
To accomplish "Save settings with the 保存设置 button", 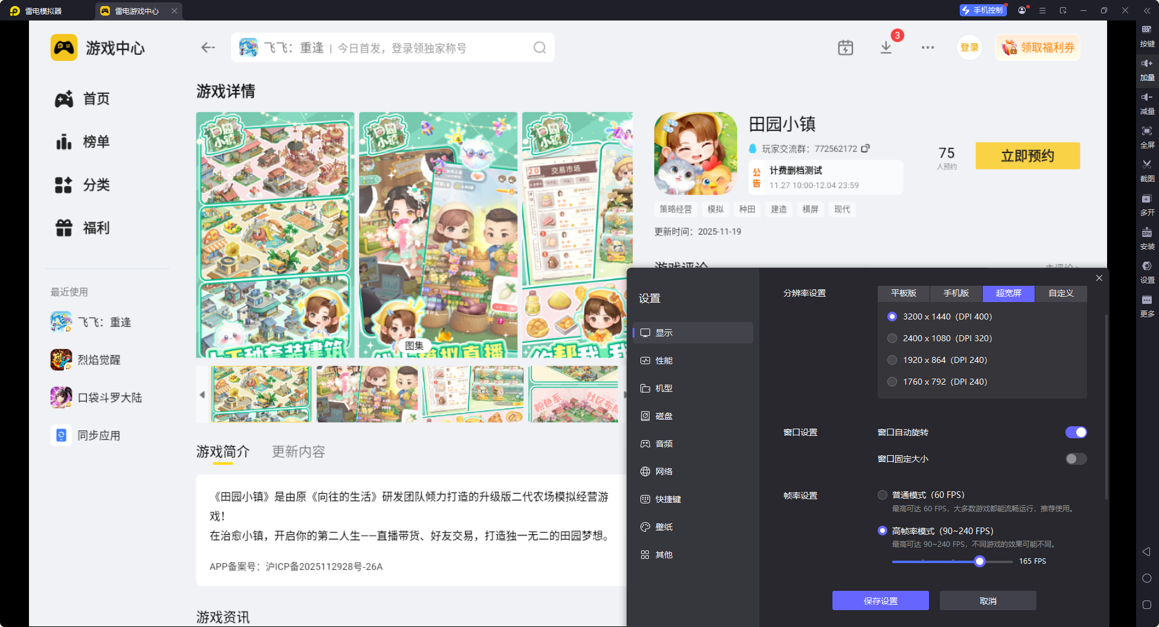I will click(881, 600).
